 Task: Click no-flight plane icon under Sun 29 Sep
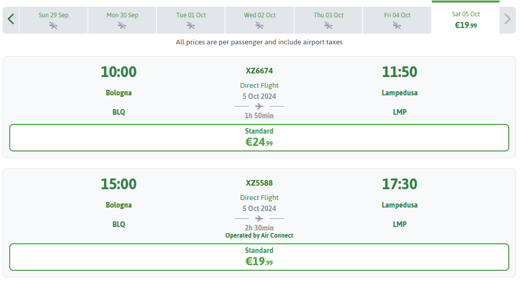(53, 25)
